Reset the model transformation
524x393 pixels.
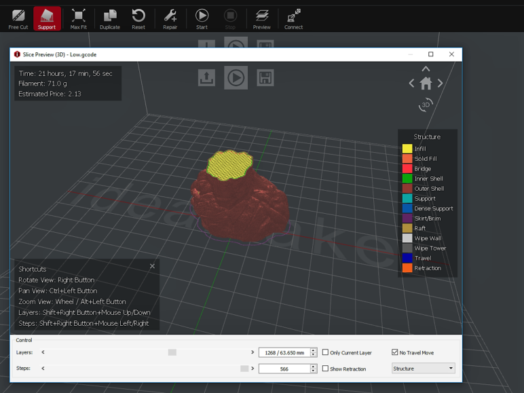click(138, 20)
